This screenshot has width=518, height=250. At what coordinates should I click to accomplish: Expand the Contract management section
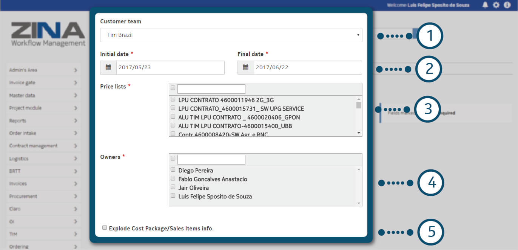click(43, 146)
